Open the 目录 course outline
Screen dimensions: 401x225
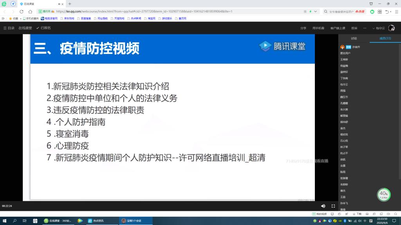point(9,28)
